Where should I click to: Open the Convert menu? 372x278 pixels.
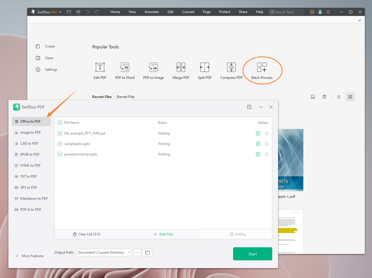pyautogui.click(x=188, y=12)
